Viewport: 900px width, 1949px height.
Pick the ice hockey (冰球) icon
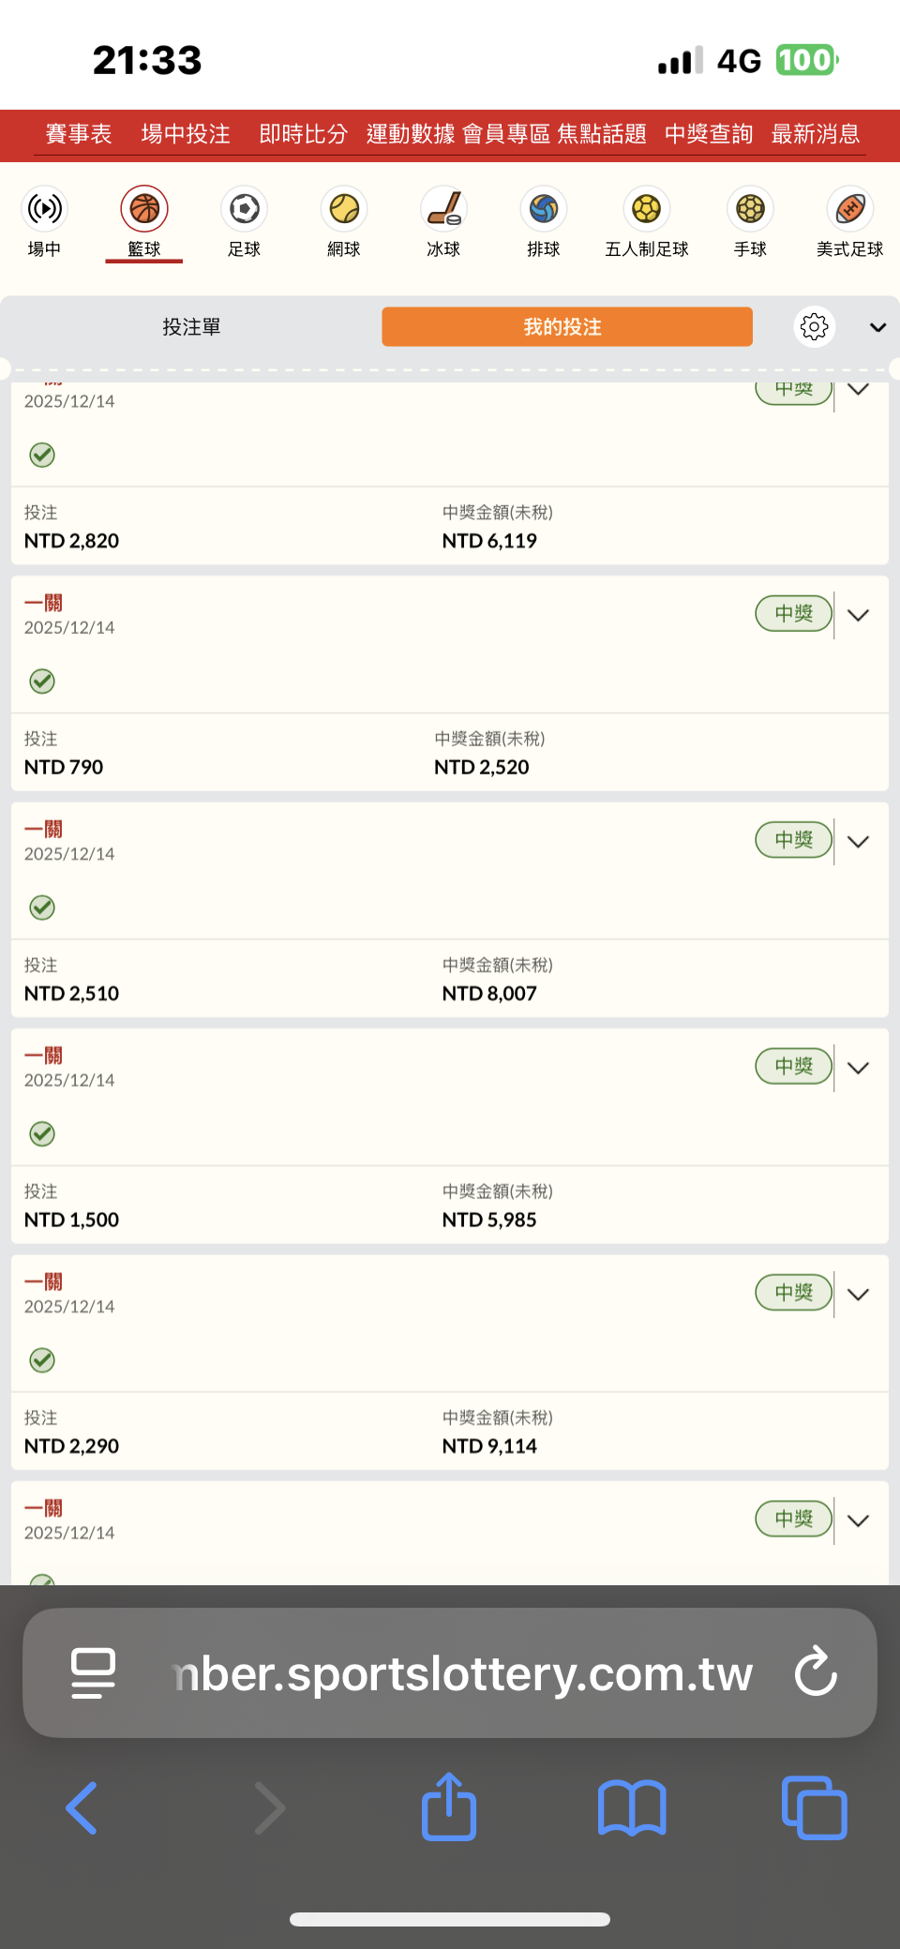click(x=443, y=209)
